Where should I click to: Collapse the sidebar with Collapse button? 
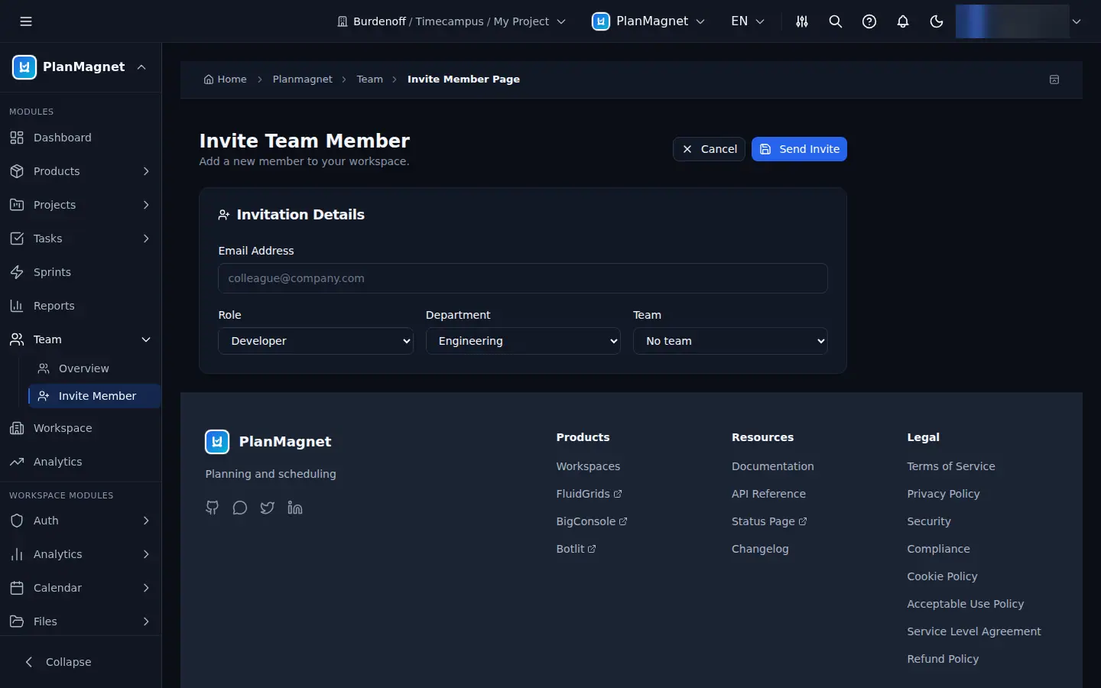[x=58, y=662]
